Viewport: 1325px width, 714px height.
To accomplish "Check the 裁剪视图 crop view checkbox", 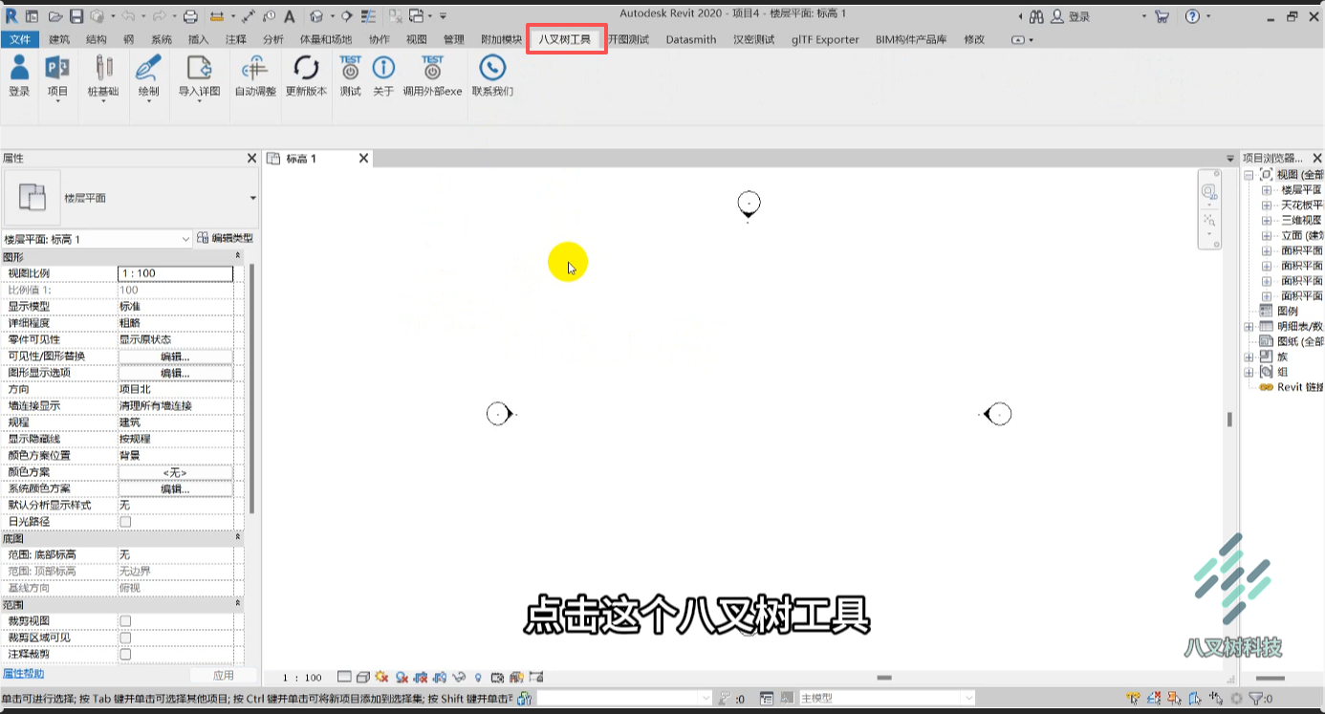I will pyautogui.click(x=125, y=621).
